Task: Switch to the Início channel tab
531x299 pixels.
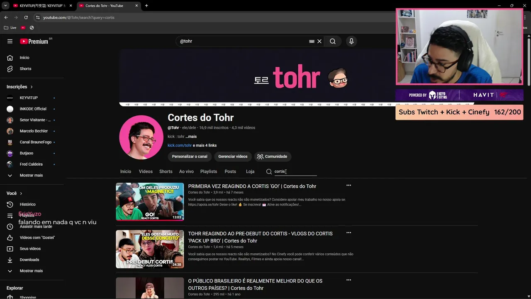Action: coord(126,172)
